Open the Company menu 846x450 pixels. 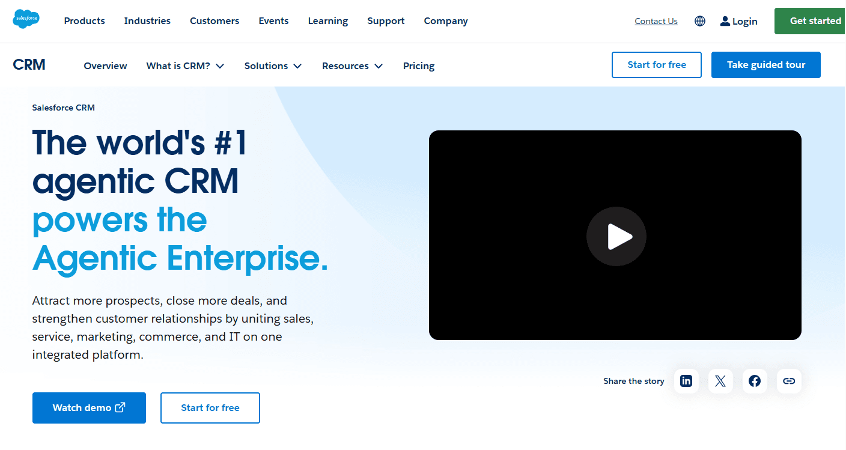pyautogui.click(x=446, y=21)
